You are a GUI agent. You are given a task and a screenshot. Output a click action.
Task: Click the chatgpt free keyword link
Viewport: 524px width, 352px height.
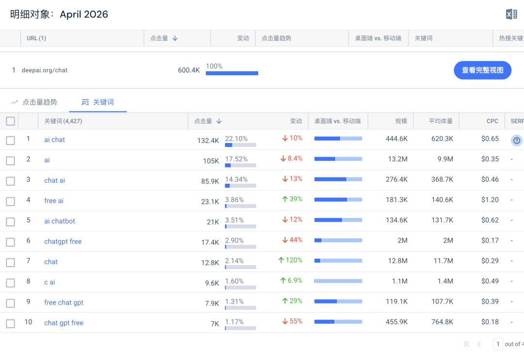(63, 242)
